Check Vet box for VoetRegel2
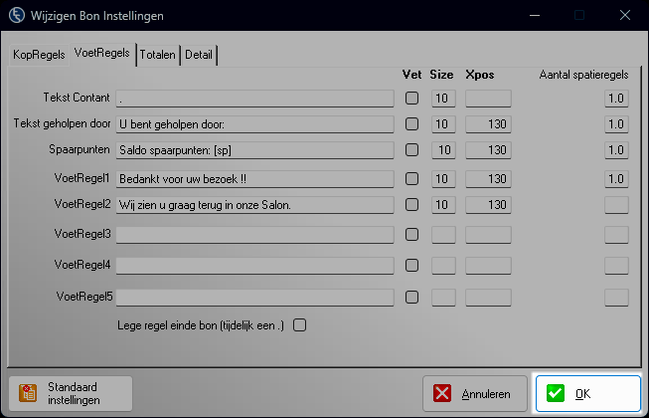This screenshot has width=649, height=418. (x=411, y=205)
